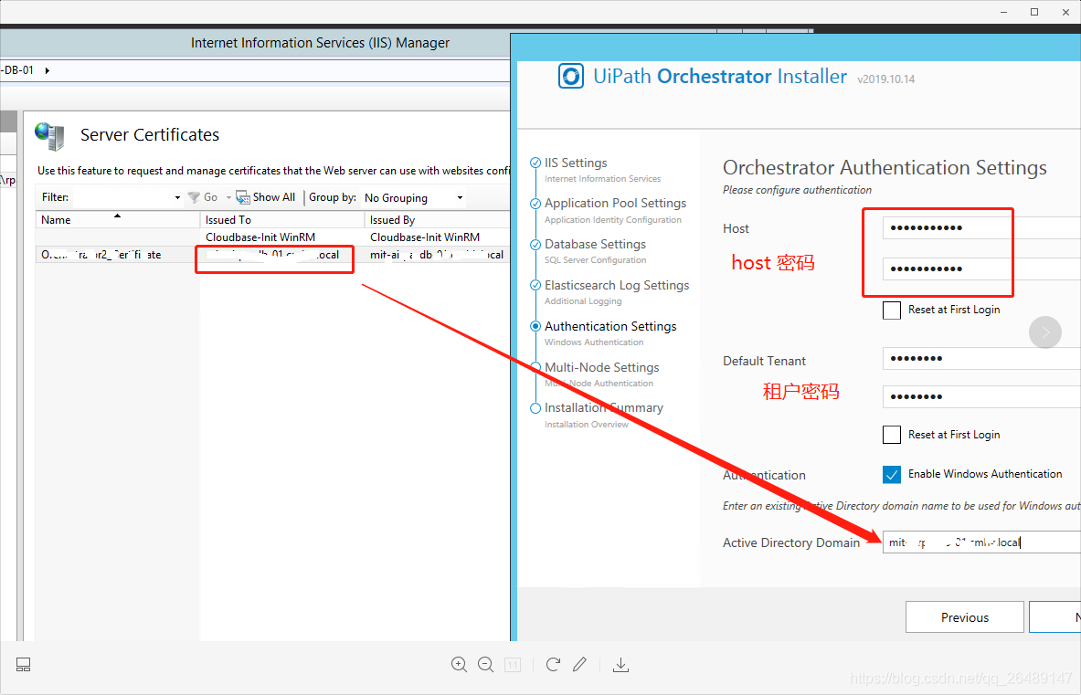Click the Host confirm password field
1081x695 pixels.
point(981,269)
